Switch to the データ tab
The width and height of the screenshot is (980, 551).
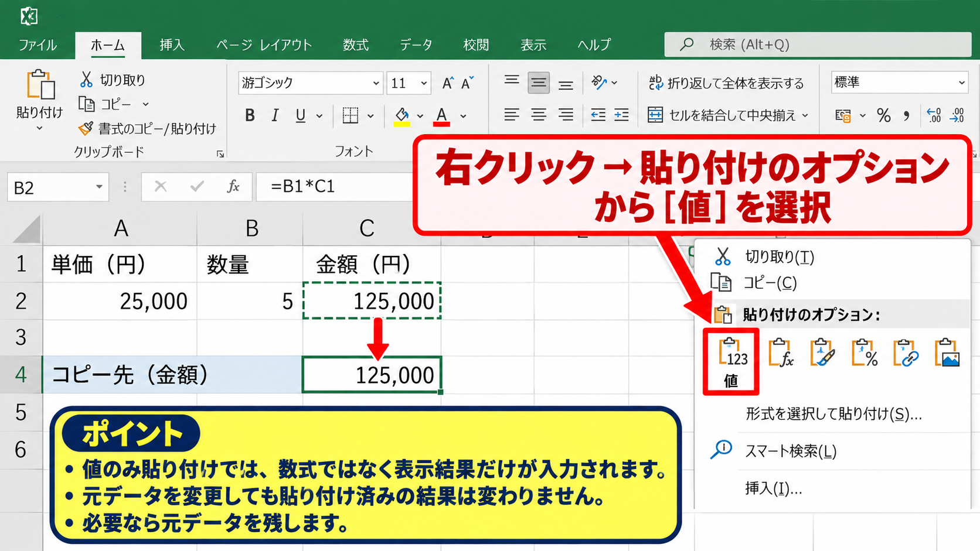416,45
